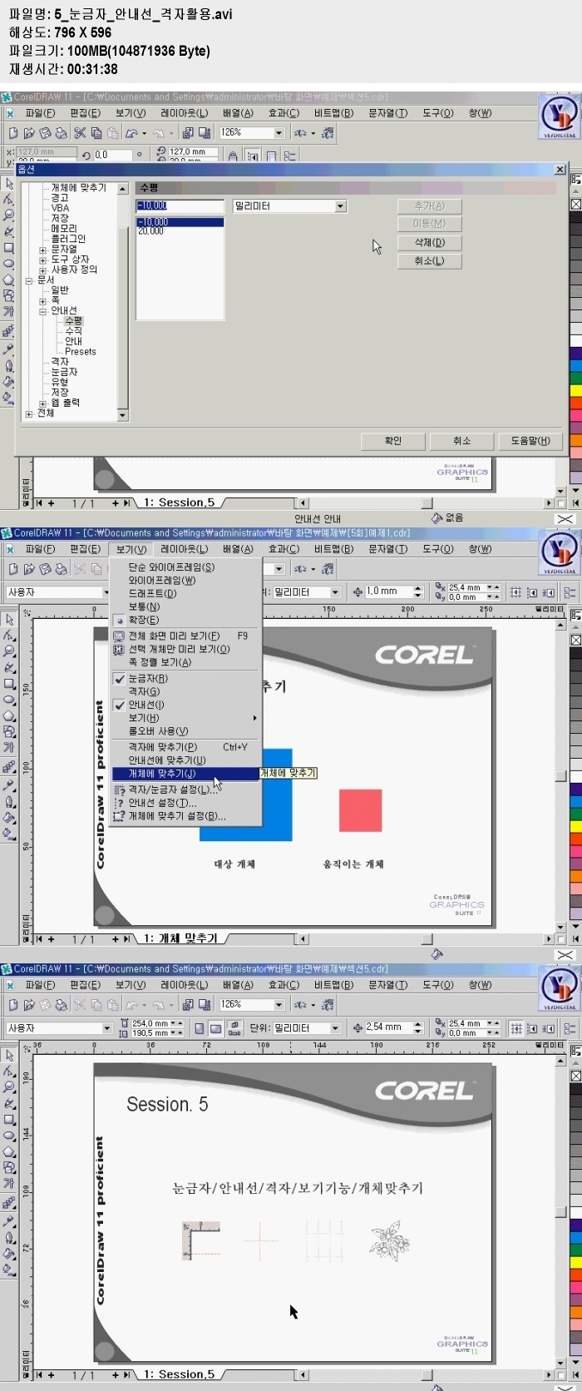Toggle 안내선(I) in the 보기 menu
The width and height of the screenshot is (582, 1391).
click(x=186, y=705)
